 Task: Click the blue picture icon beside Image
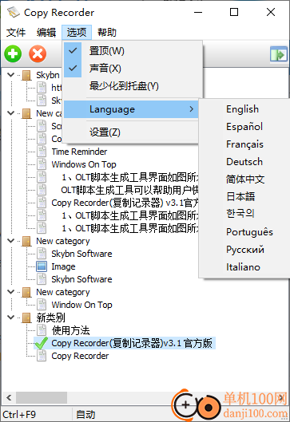(x=42, y=266)
